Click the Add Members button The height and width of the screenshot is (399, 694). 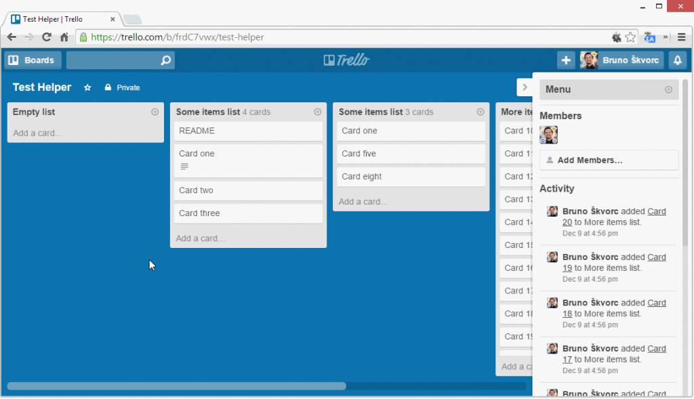click(x=609, y=159)
